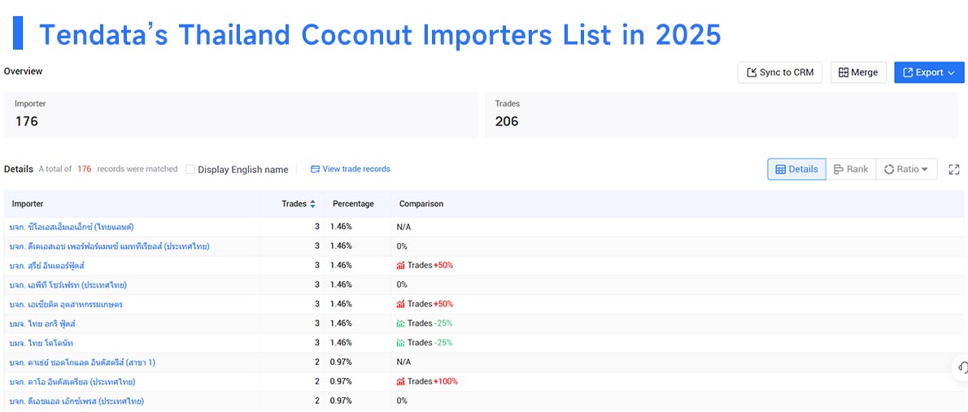Open the Ratio dropdown

pos(905,169)
